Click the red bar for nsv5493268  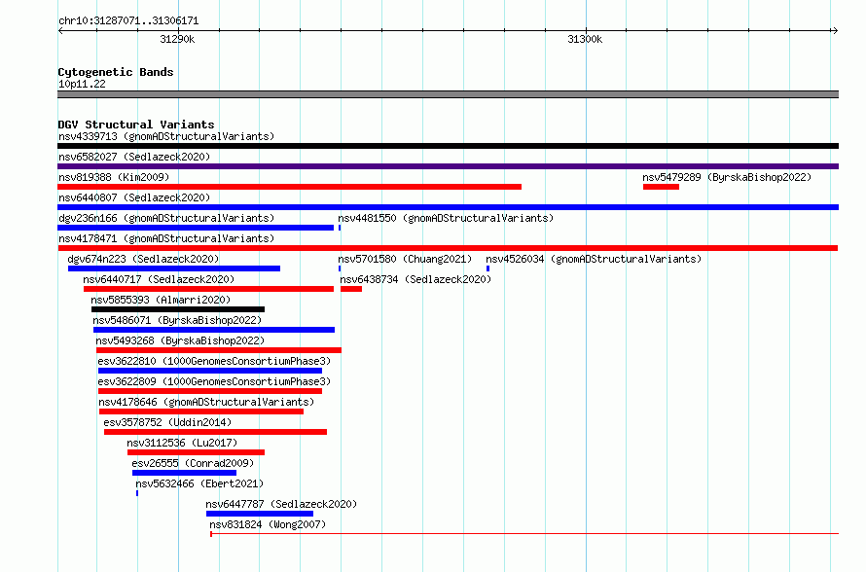219,350
